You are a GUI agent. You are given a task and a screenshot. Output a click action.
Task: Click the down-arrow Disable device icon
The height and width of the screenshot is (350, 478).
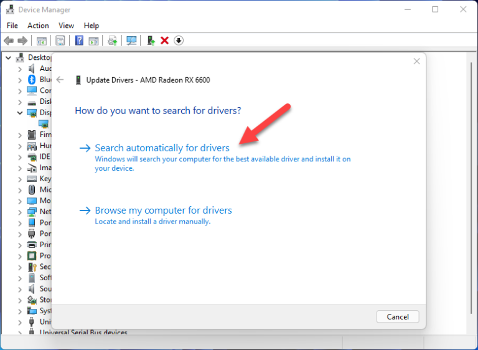pyautogui.click(x=179, y=40)
